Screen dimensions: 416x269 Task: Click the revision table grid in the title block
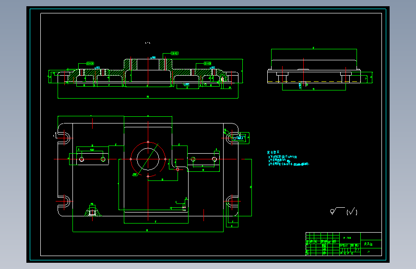coord(322,244)
